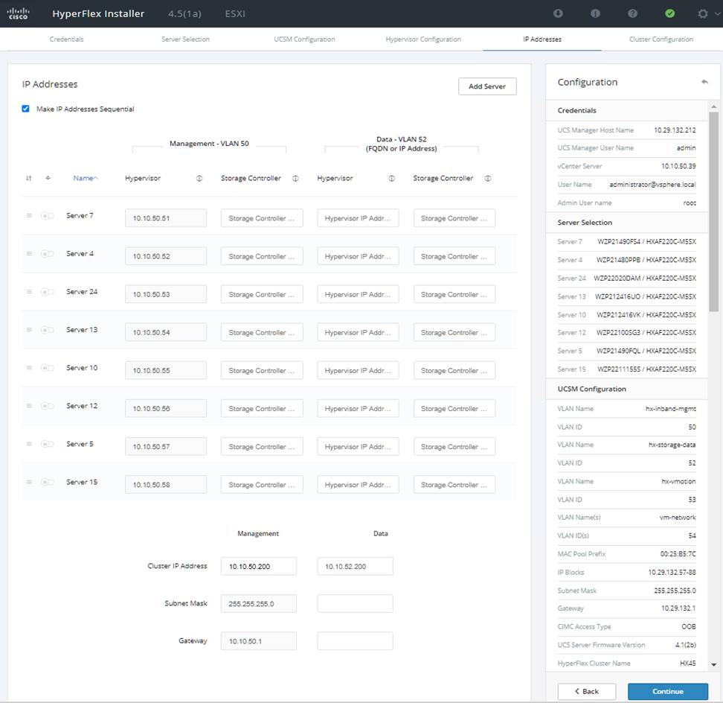
Task: Grab the drag handle for Server 12
Action: coord(29,406)
